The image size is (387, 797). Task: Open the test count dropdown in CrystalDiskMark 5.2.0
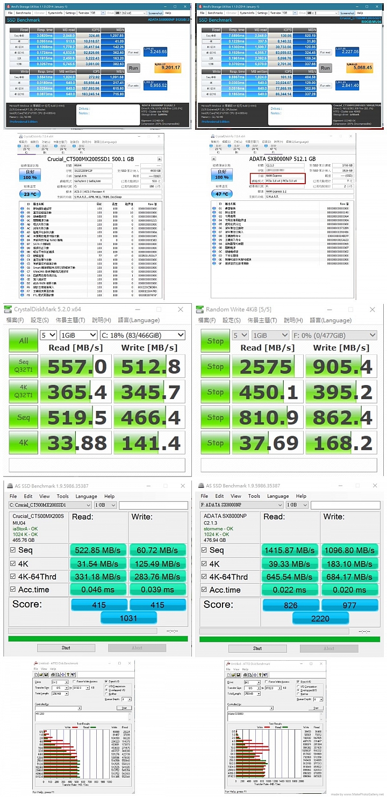click(x=49, y=335)
